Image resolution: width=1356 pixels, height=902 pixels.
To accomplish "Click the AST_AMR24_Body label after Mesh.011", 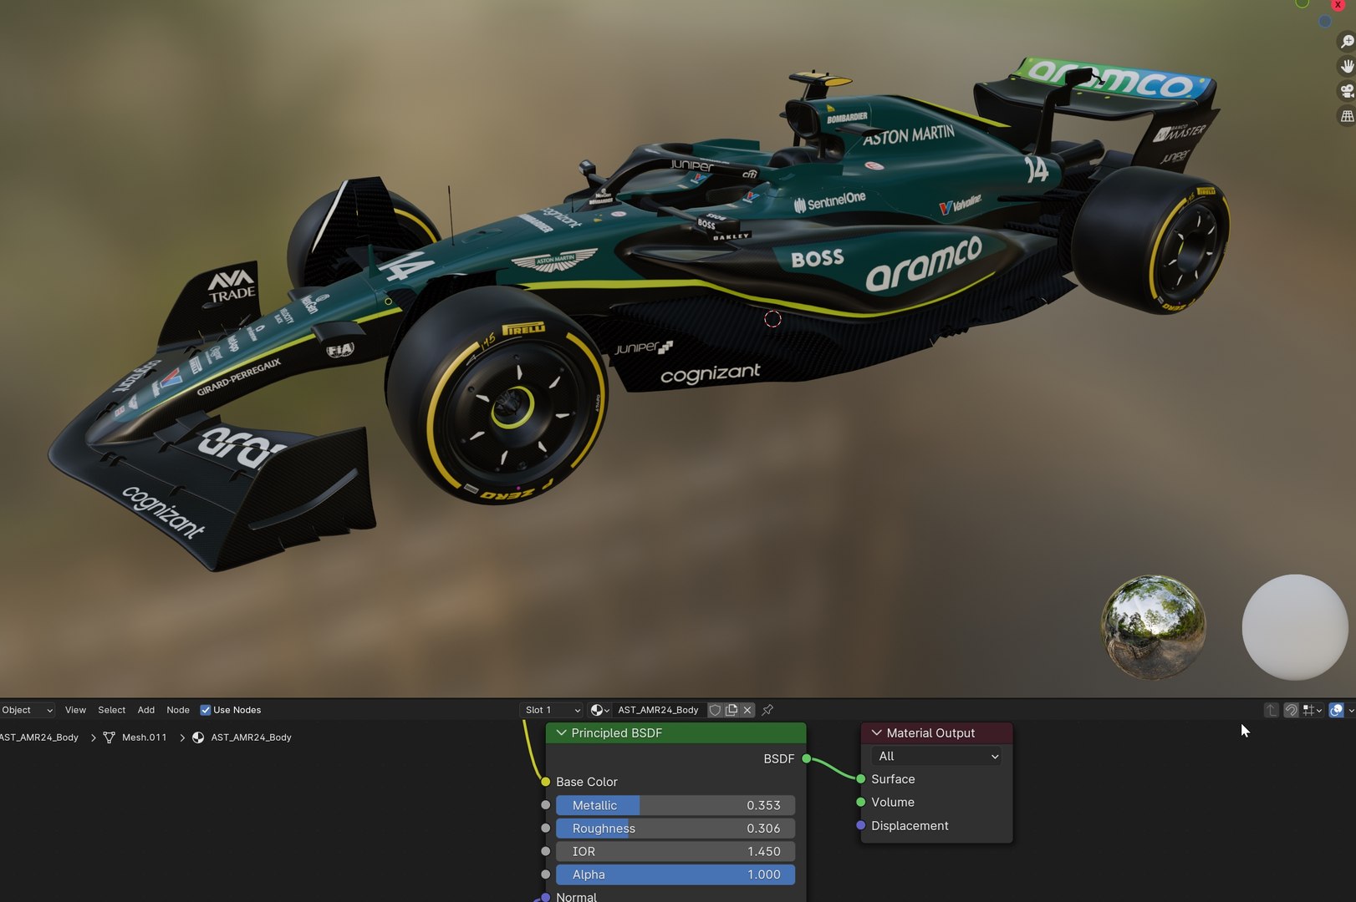I will (251, 737).
